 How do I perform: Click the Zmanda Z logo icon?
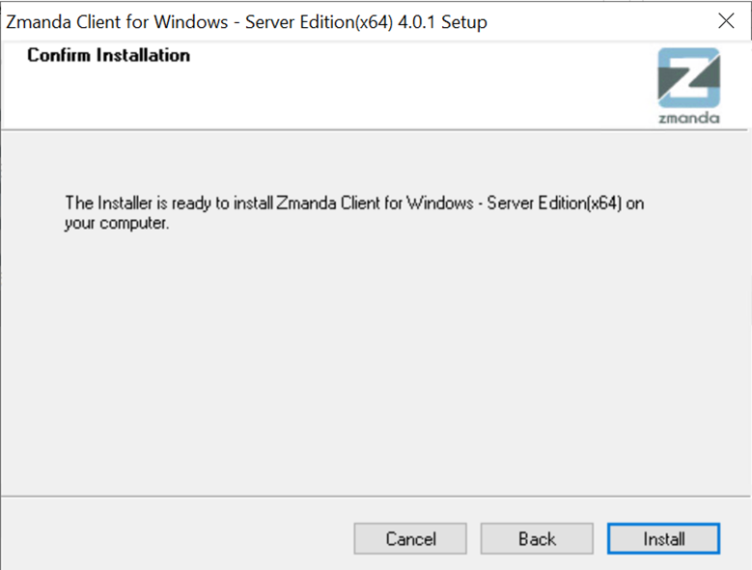688,77
